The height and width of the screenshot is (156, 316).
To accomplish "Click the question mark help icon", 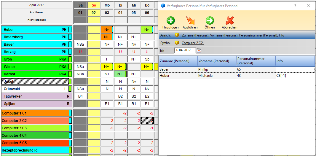I will pyautogui.click(x=295, y=6).
